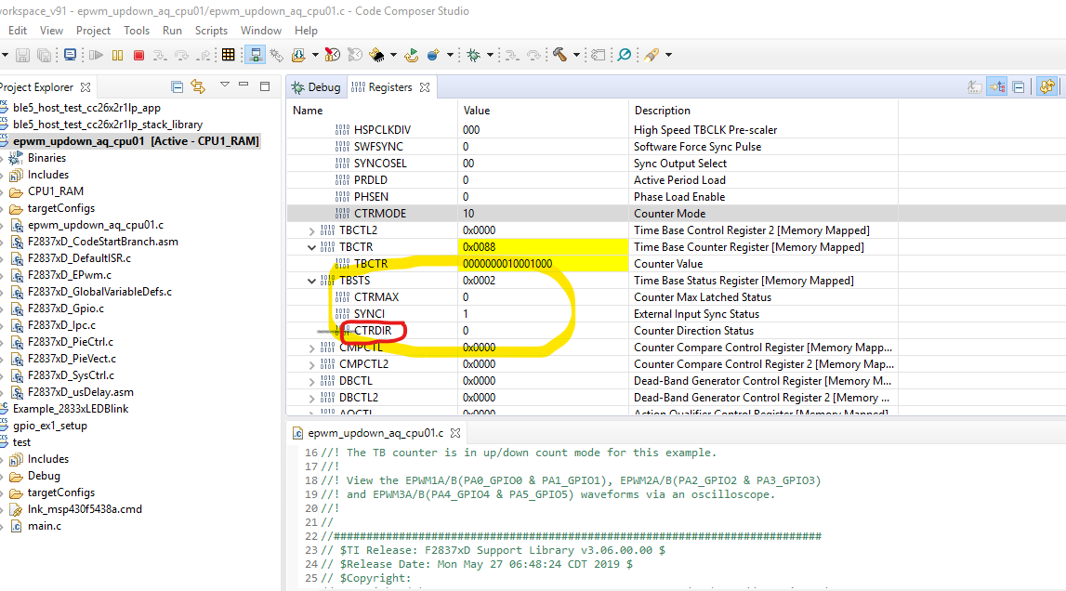1066x591 pixels.
Task: Click the red Terminate debug button
Action: click(x=138, y=55)
